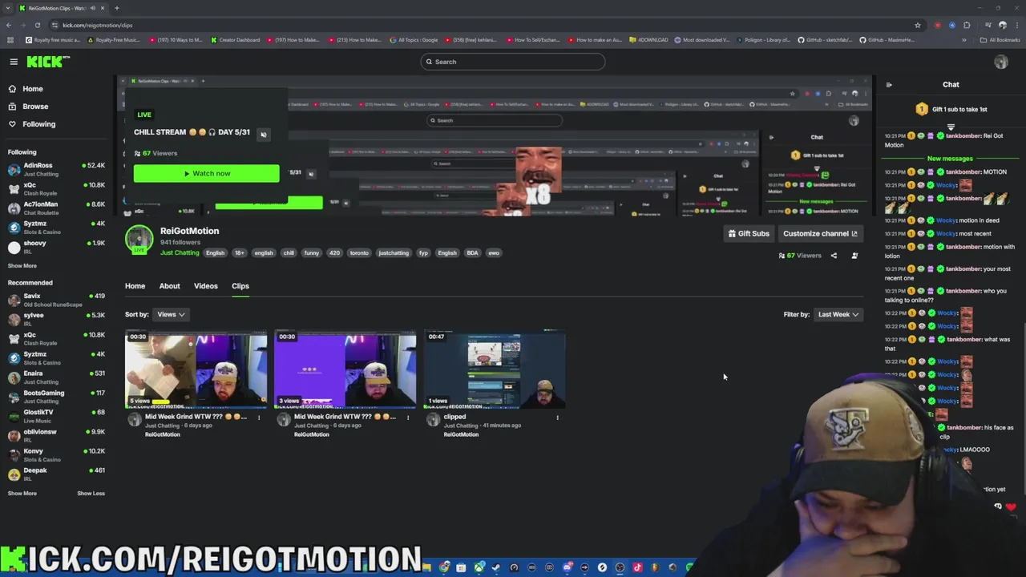
Task: Open Enaira in Recommended list
Action: coord(56,377)
